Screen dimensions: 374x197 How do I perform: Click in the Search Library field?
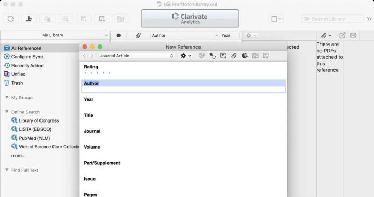332,19
